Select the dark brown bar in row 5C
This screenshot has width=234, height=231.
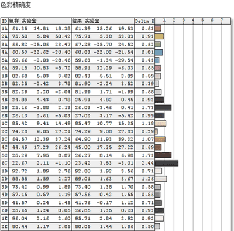pyautogui.click(x=163, y=155)
